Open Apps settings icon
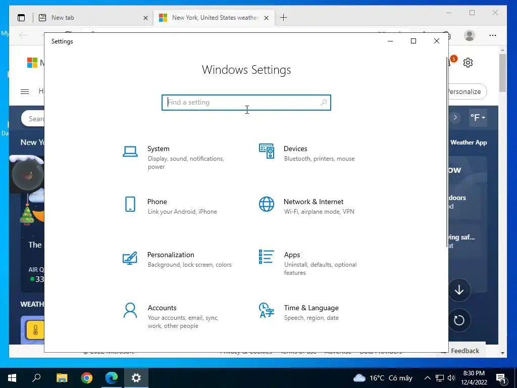 pos(267,257)
